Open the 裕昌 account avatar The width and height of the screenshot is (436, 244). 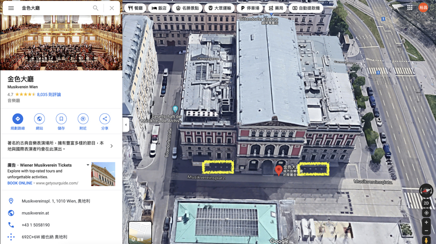(423, 7)
